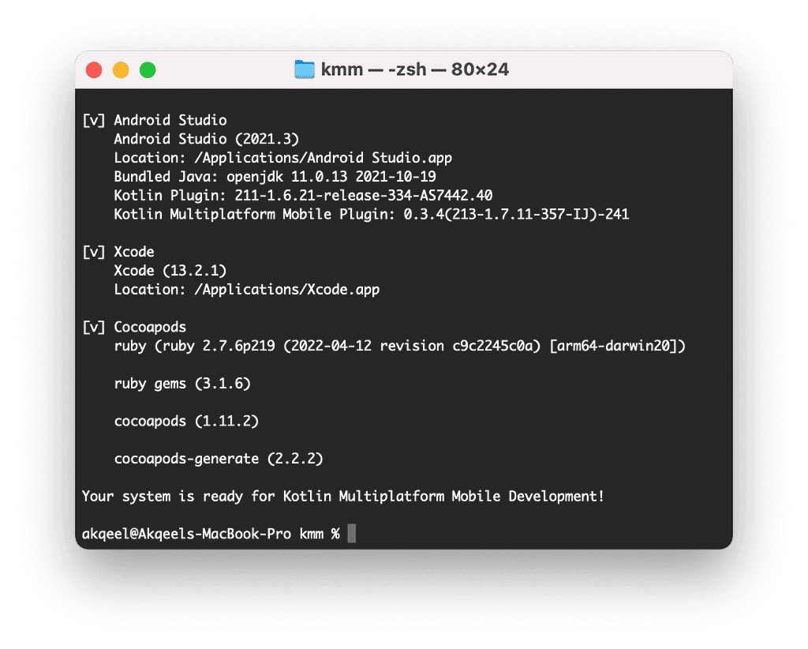Click the 'cocoapods-generate (2.2.2)' line
This screenshot has width=808, height=649.
point(219,459)
